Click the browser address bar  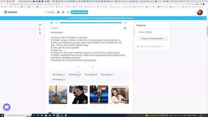(x=98, y=4)
